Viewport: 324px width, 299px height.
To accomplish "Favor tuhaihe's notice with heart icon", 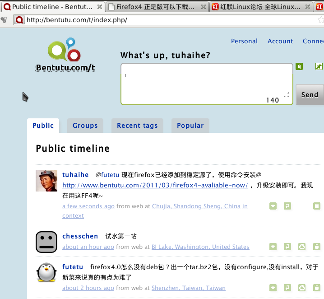I will tap(273, 206).
